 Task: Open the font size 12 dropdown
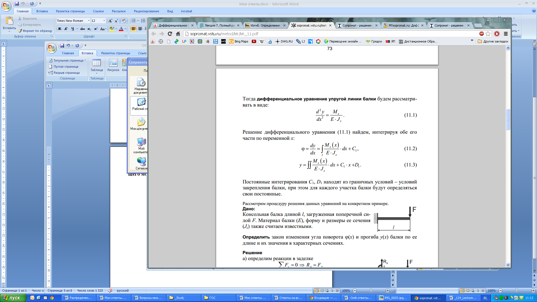point(104,21)
